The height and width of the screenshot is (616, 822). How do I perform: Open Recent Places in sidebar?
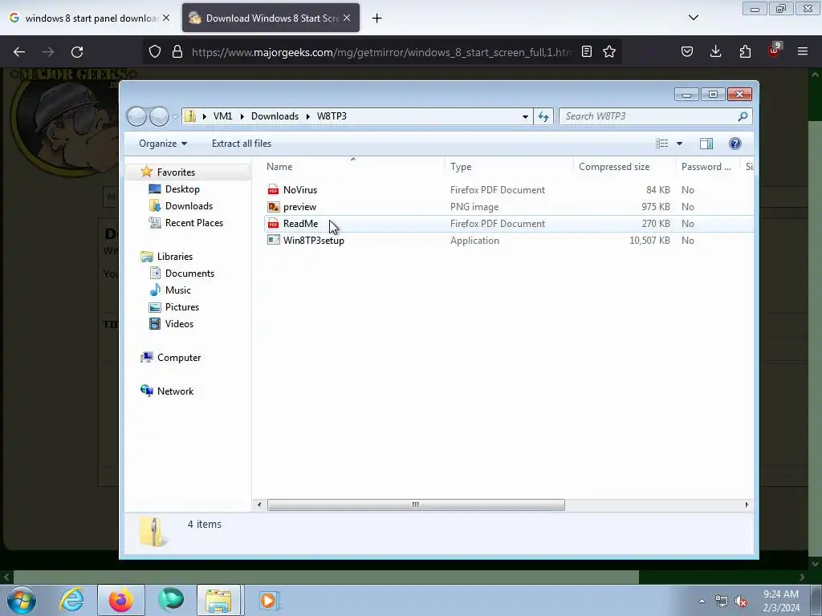click(193, 223)
